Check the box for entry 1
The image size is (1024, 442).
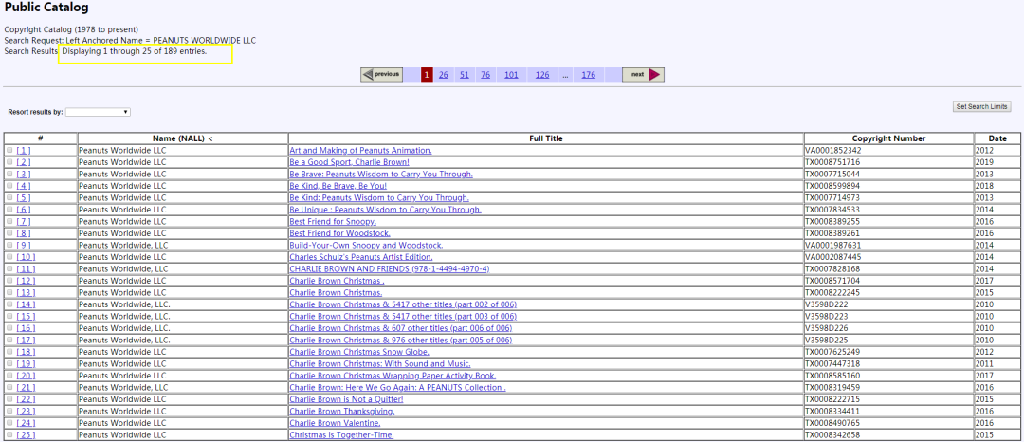click(9, 150)
